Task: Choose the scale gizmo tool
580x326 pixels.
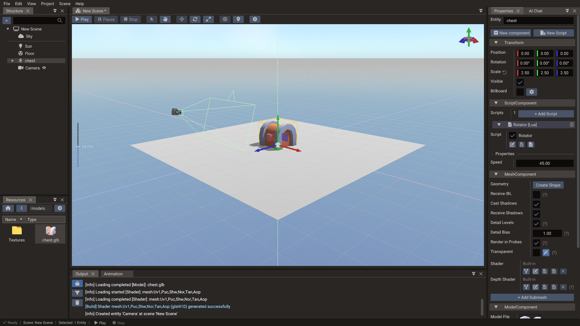Action: pos(208,19)
